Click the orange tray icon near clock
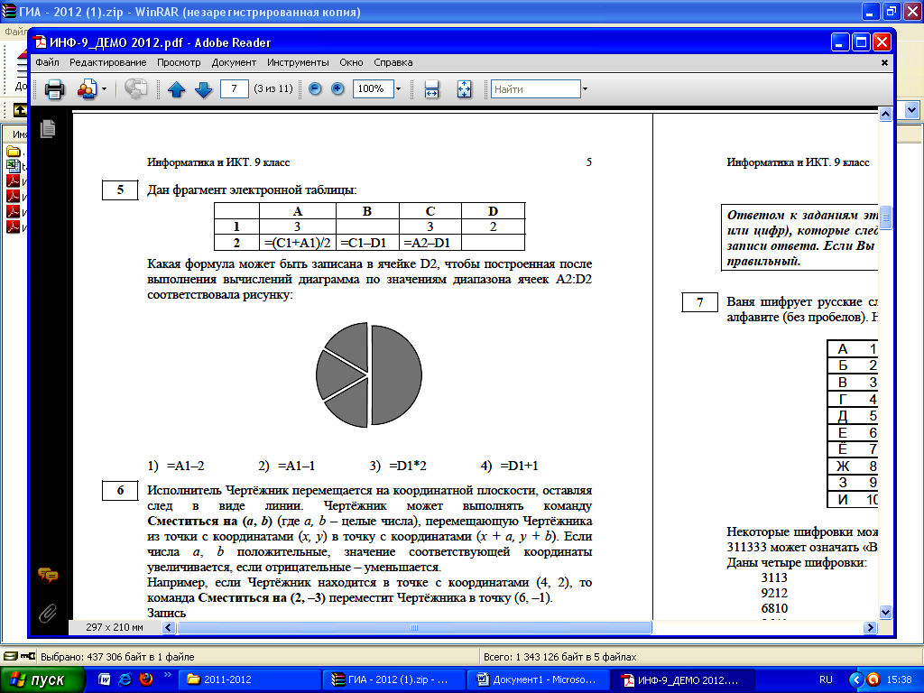Viewport: 924px width, 693px height. pyautogui.click(x=873, y=680)
